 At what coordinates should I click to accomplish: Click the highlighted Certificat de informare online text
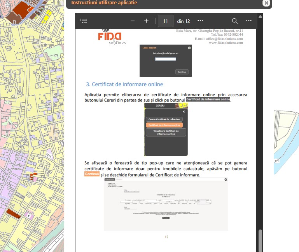(x=208, y=99)
